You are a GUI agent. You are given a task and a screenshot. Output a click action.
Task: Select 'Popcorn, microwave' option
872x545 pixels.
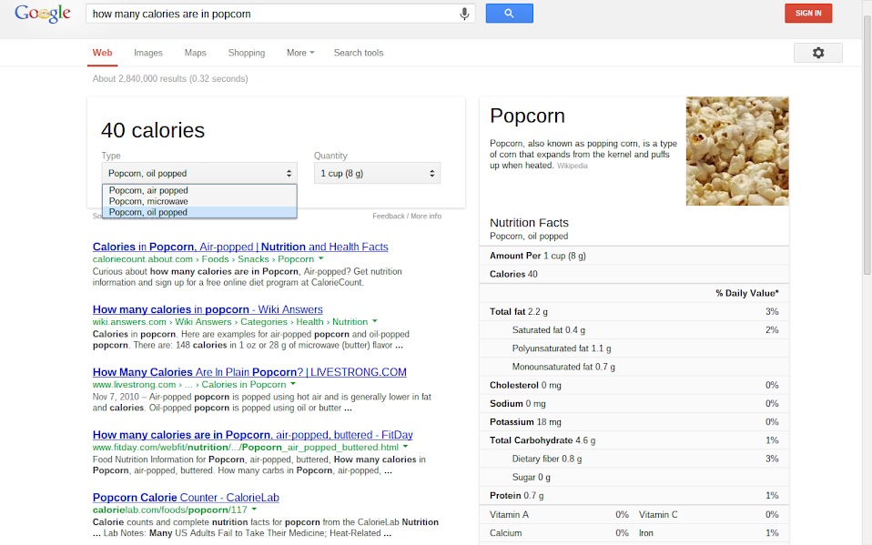[x=199, y=201]
